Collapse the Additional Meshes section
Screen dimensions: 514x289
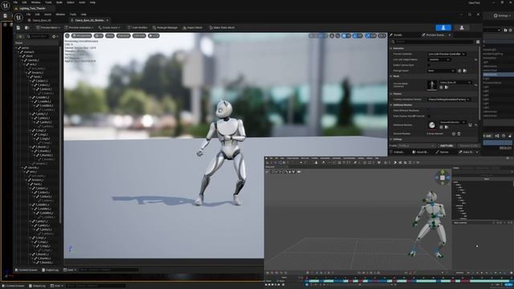[x=391, y=105]
